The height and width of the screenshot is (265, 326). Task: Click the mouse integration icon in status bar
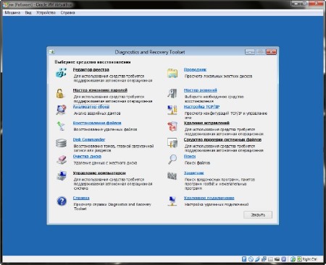point(293,259)
